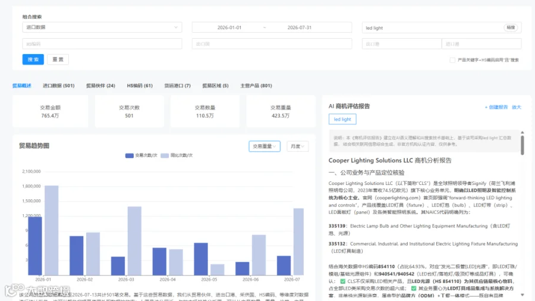Click the enlarge report link

516,107
